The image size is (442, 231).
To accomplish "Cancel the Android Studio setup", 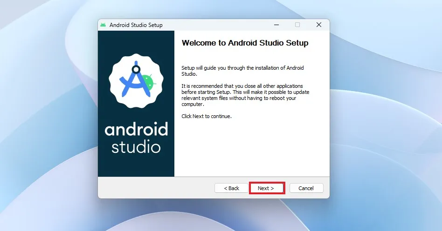I will 306,188.
